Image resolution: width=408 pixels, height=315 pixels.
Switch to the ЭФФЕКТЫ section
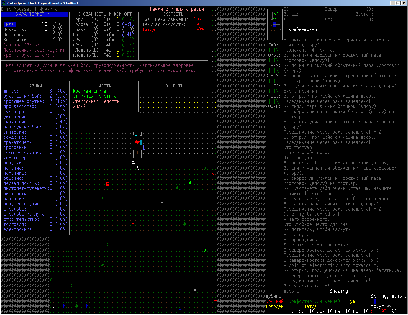[x=174, y=86]
